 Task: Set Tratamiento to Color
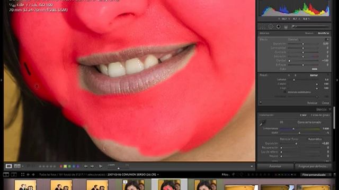click(x=303, y=115)
